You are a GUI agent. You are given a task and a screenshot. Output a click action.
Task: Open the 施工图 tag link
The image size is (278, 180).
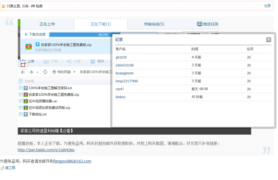click(10, 168)
